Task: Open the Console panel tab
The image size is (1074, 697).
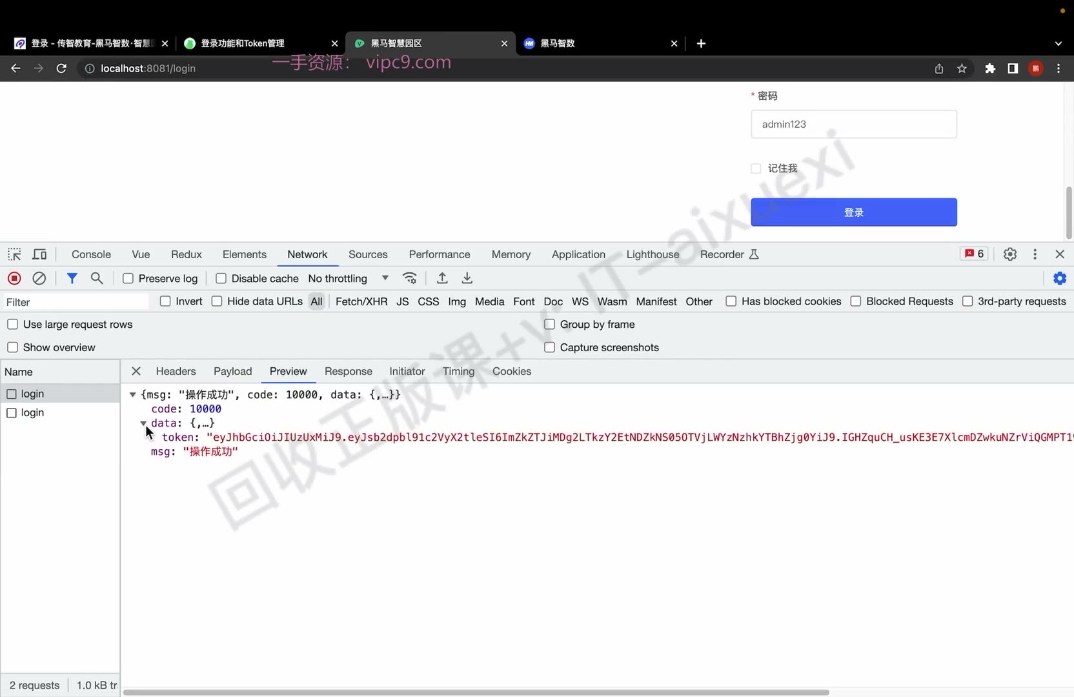Action: tap(91, 254)
